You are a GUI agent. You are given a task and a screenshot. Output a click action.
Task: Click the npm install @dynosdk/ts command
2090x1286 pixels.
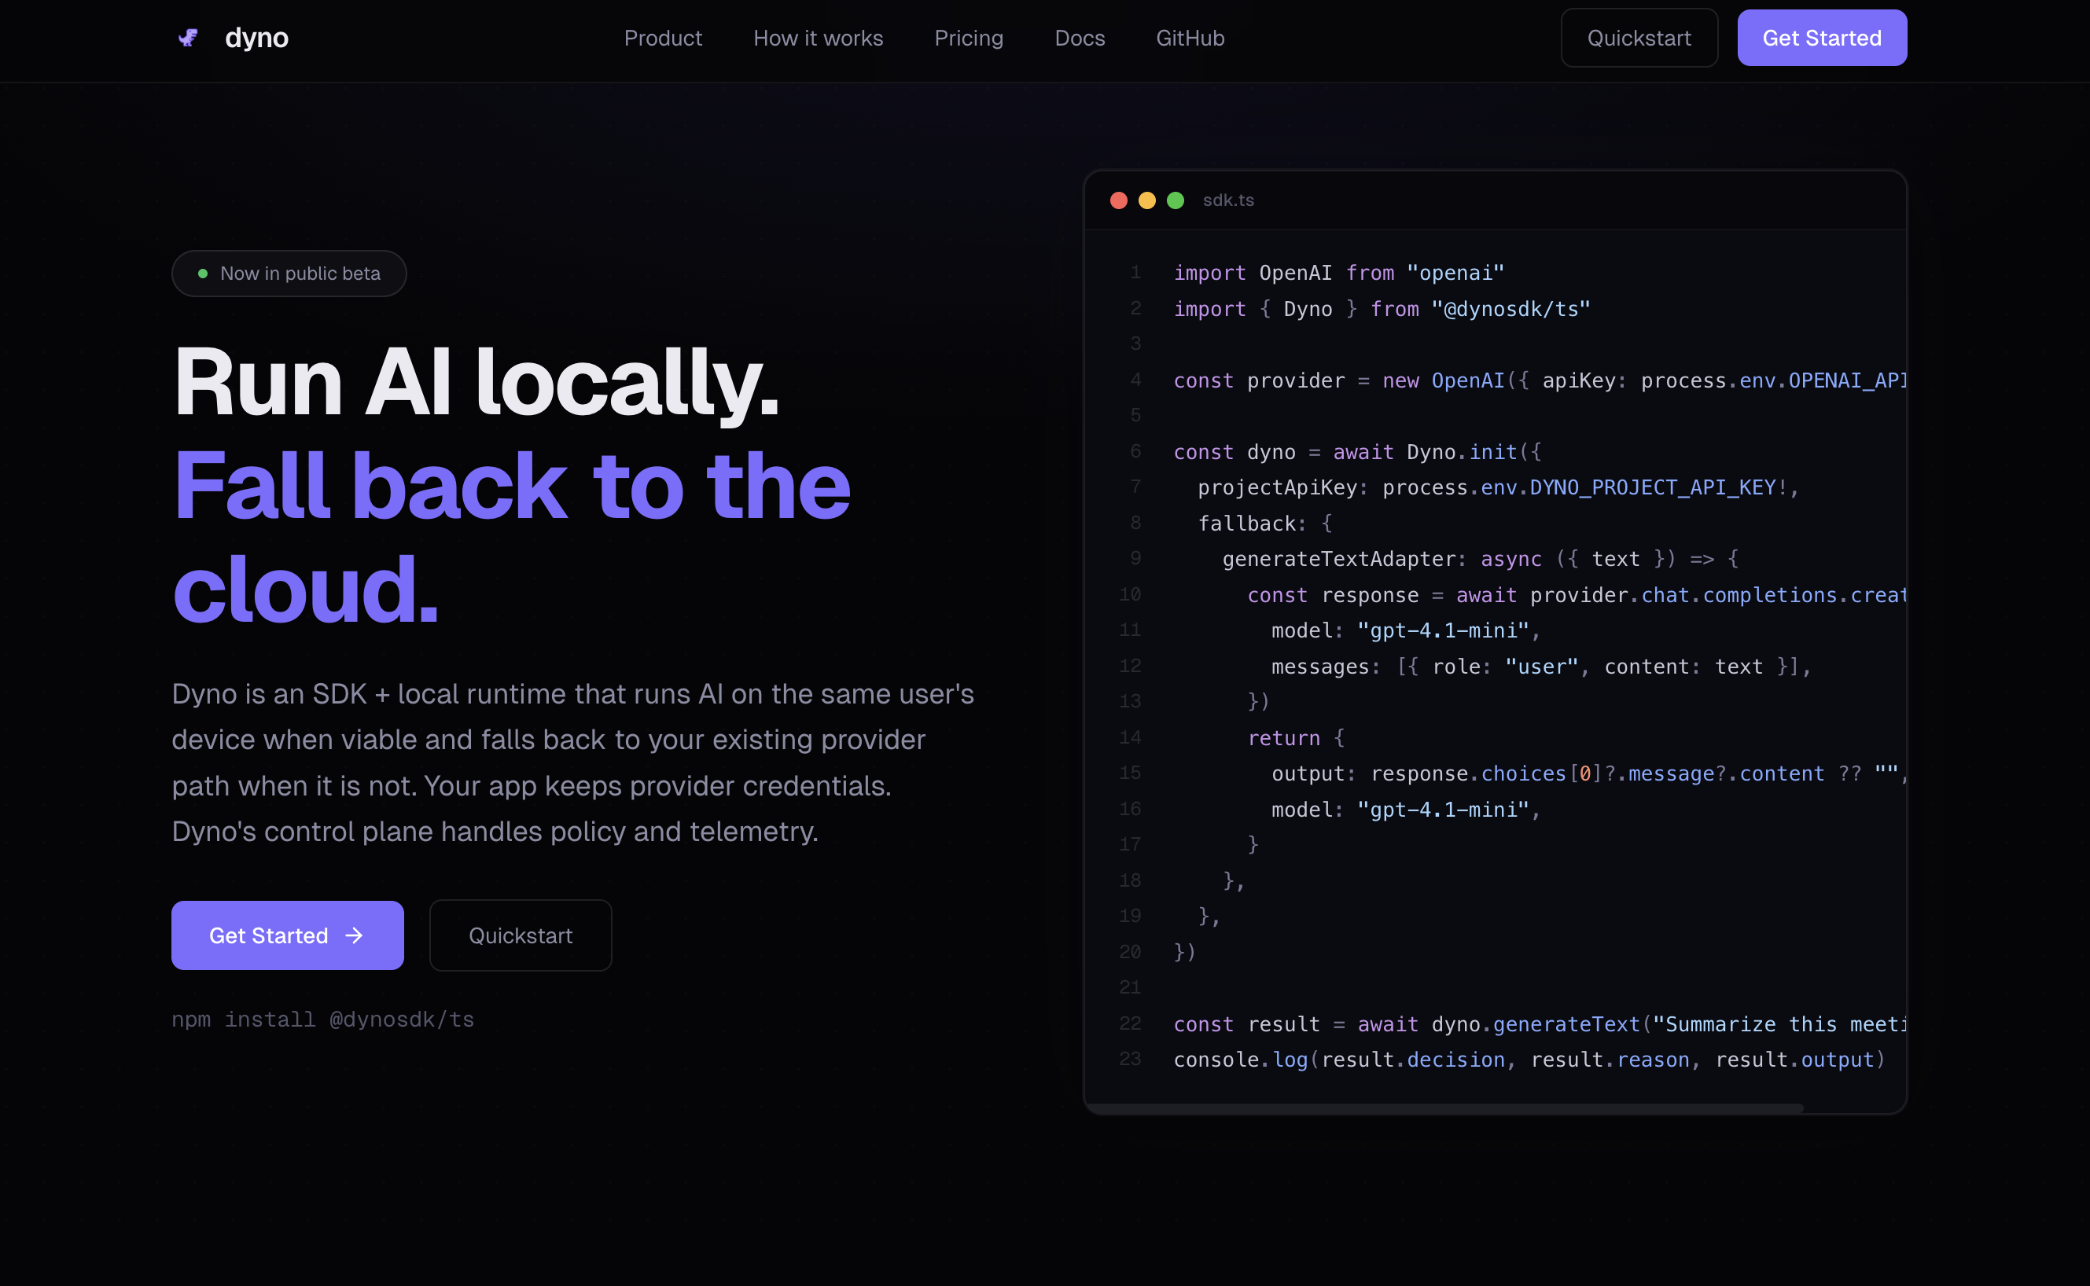[x=322, y=1018]
